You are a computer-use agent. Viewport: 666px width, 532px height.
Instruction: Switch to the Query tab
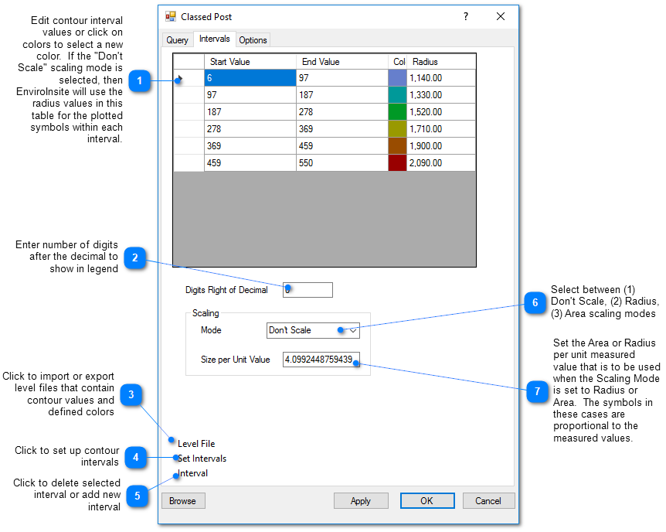177,40
